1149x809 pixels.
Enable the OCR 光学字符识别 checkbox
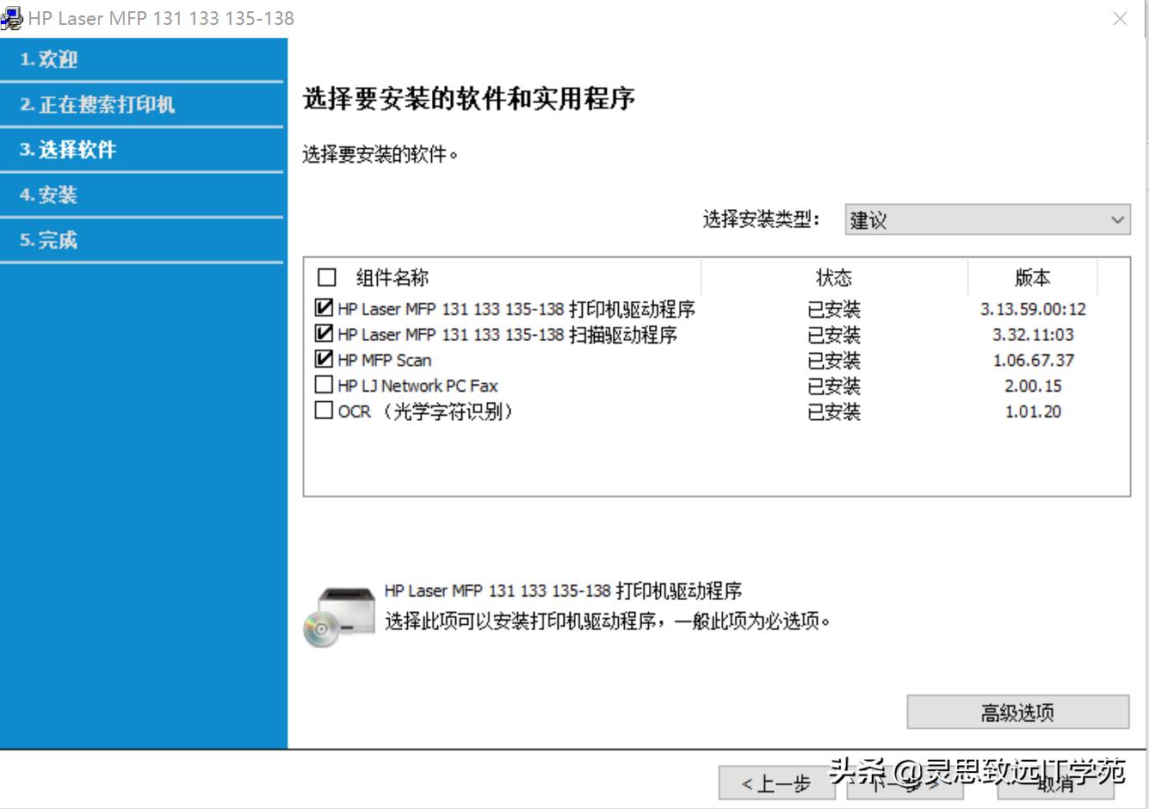click(x=324, y=411)
